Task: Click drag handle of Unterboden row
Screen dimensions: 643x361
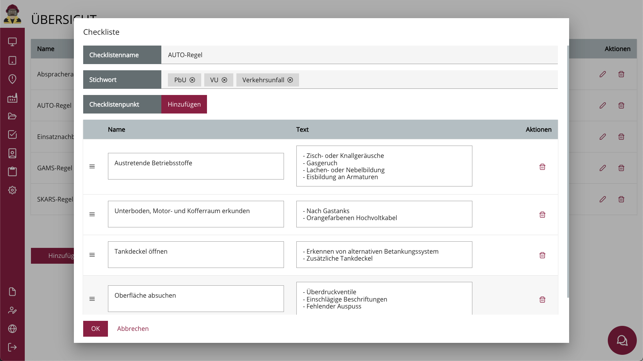Action: tap(92, 214)
